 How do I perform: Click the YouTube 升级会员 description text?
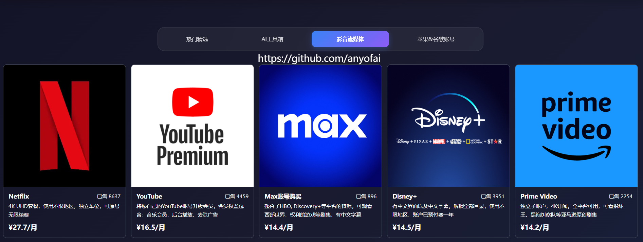point(190,210)
